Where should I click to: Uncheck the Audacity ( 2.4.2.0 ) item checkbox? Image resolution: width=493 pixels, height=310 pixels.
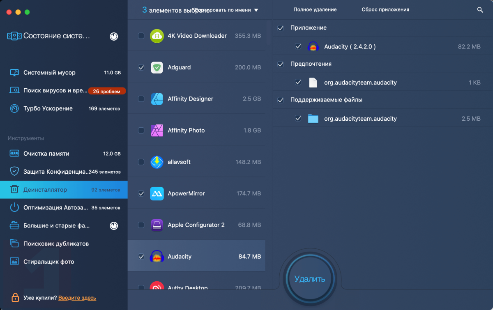click(298, 46)
